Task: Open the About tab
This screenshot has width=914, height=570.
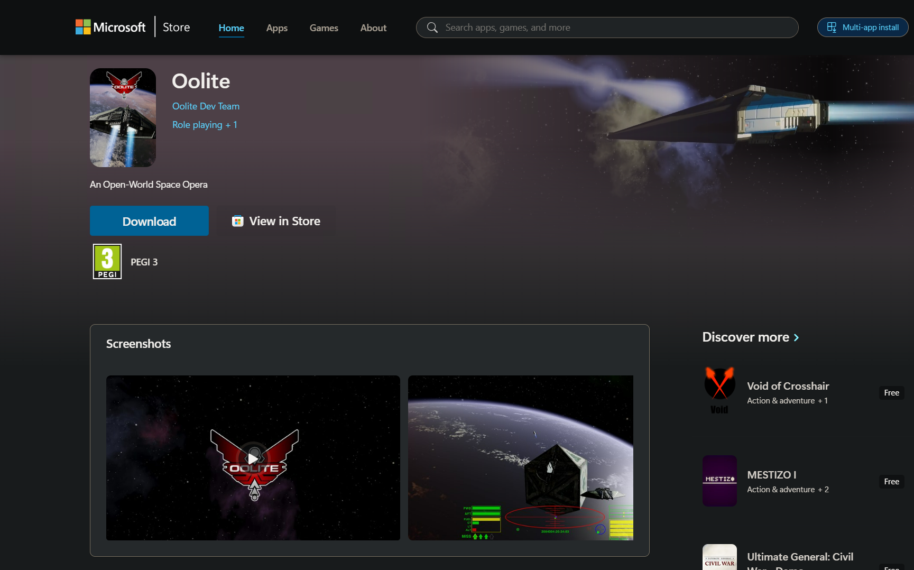Action: (x=373, y=27)
